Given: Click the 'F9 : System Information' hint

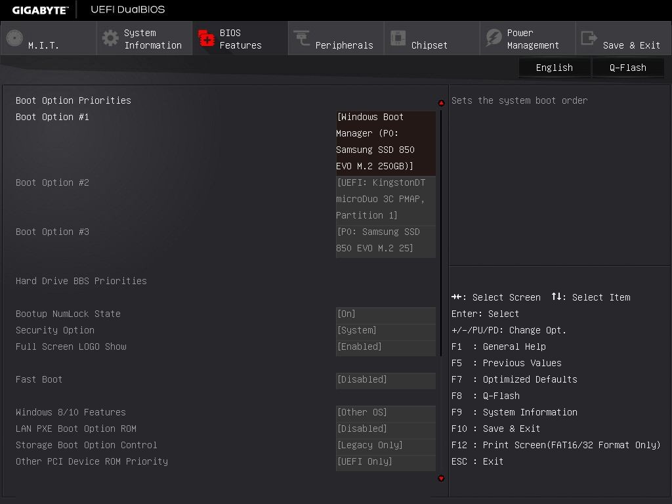Looking at the screenshot, I should click(514, 412).
